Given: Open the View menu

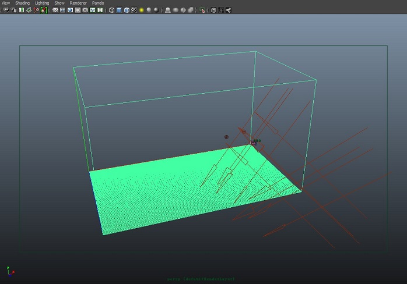Looking at the screenshot, I should point(6,3).
